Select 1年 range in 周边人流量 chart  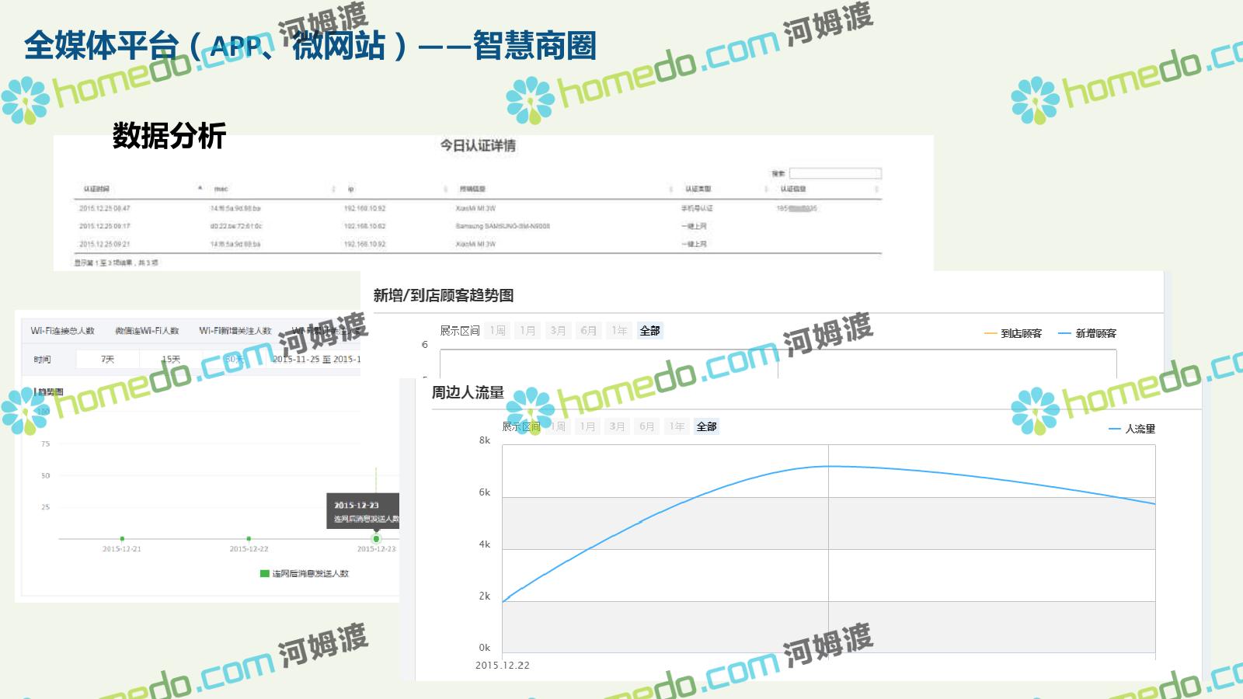pyautogui.click(x=677, y=426)
